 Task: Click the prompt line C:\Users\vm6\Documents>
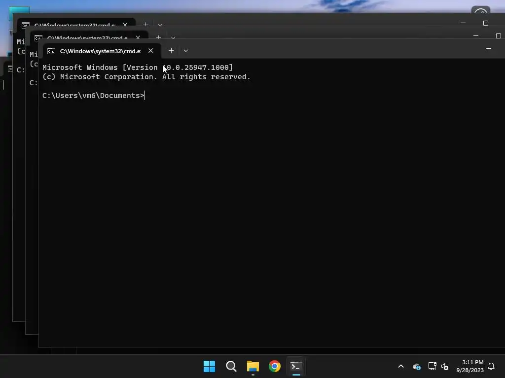pyautogui.click(x=93, y=95)
